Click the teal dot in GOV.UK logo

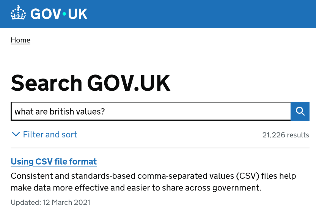pos(64,14)
